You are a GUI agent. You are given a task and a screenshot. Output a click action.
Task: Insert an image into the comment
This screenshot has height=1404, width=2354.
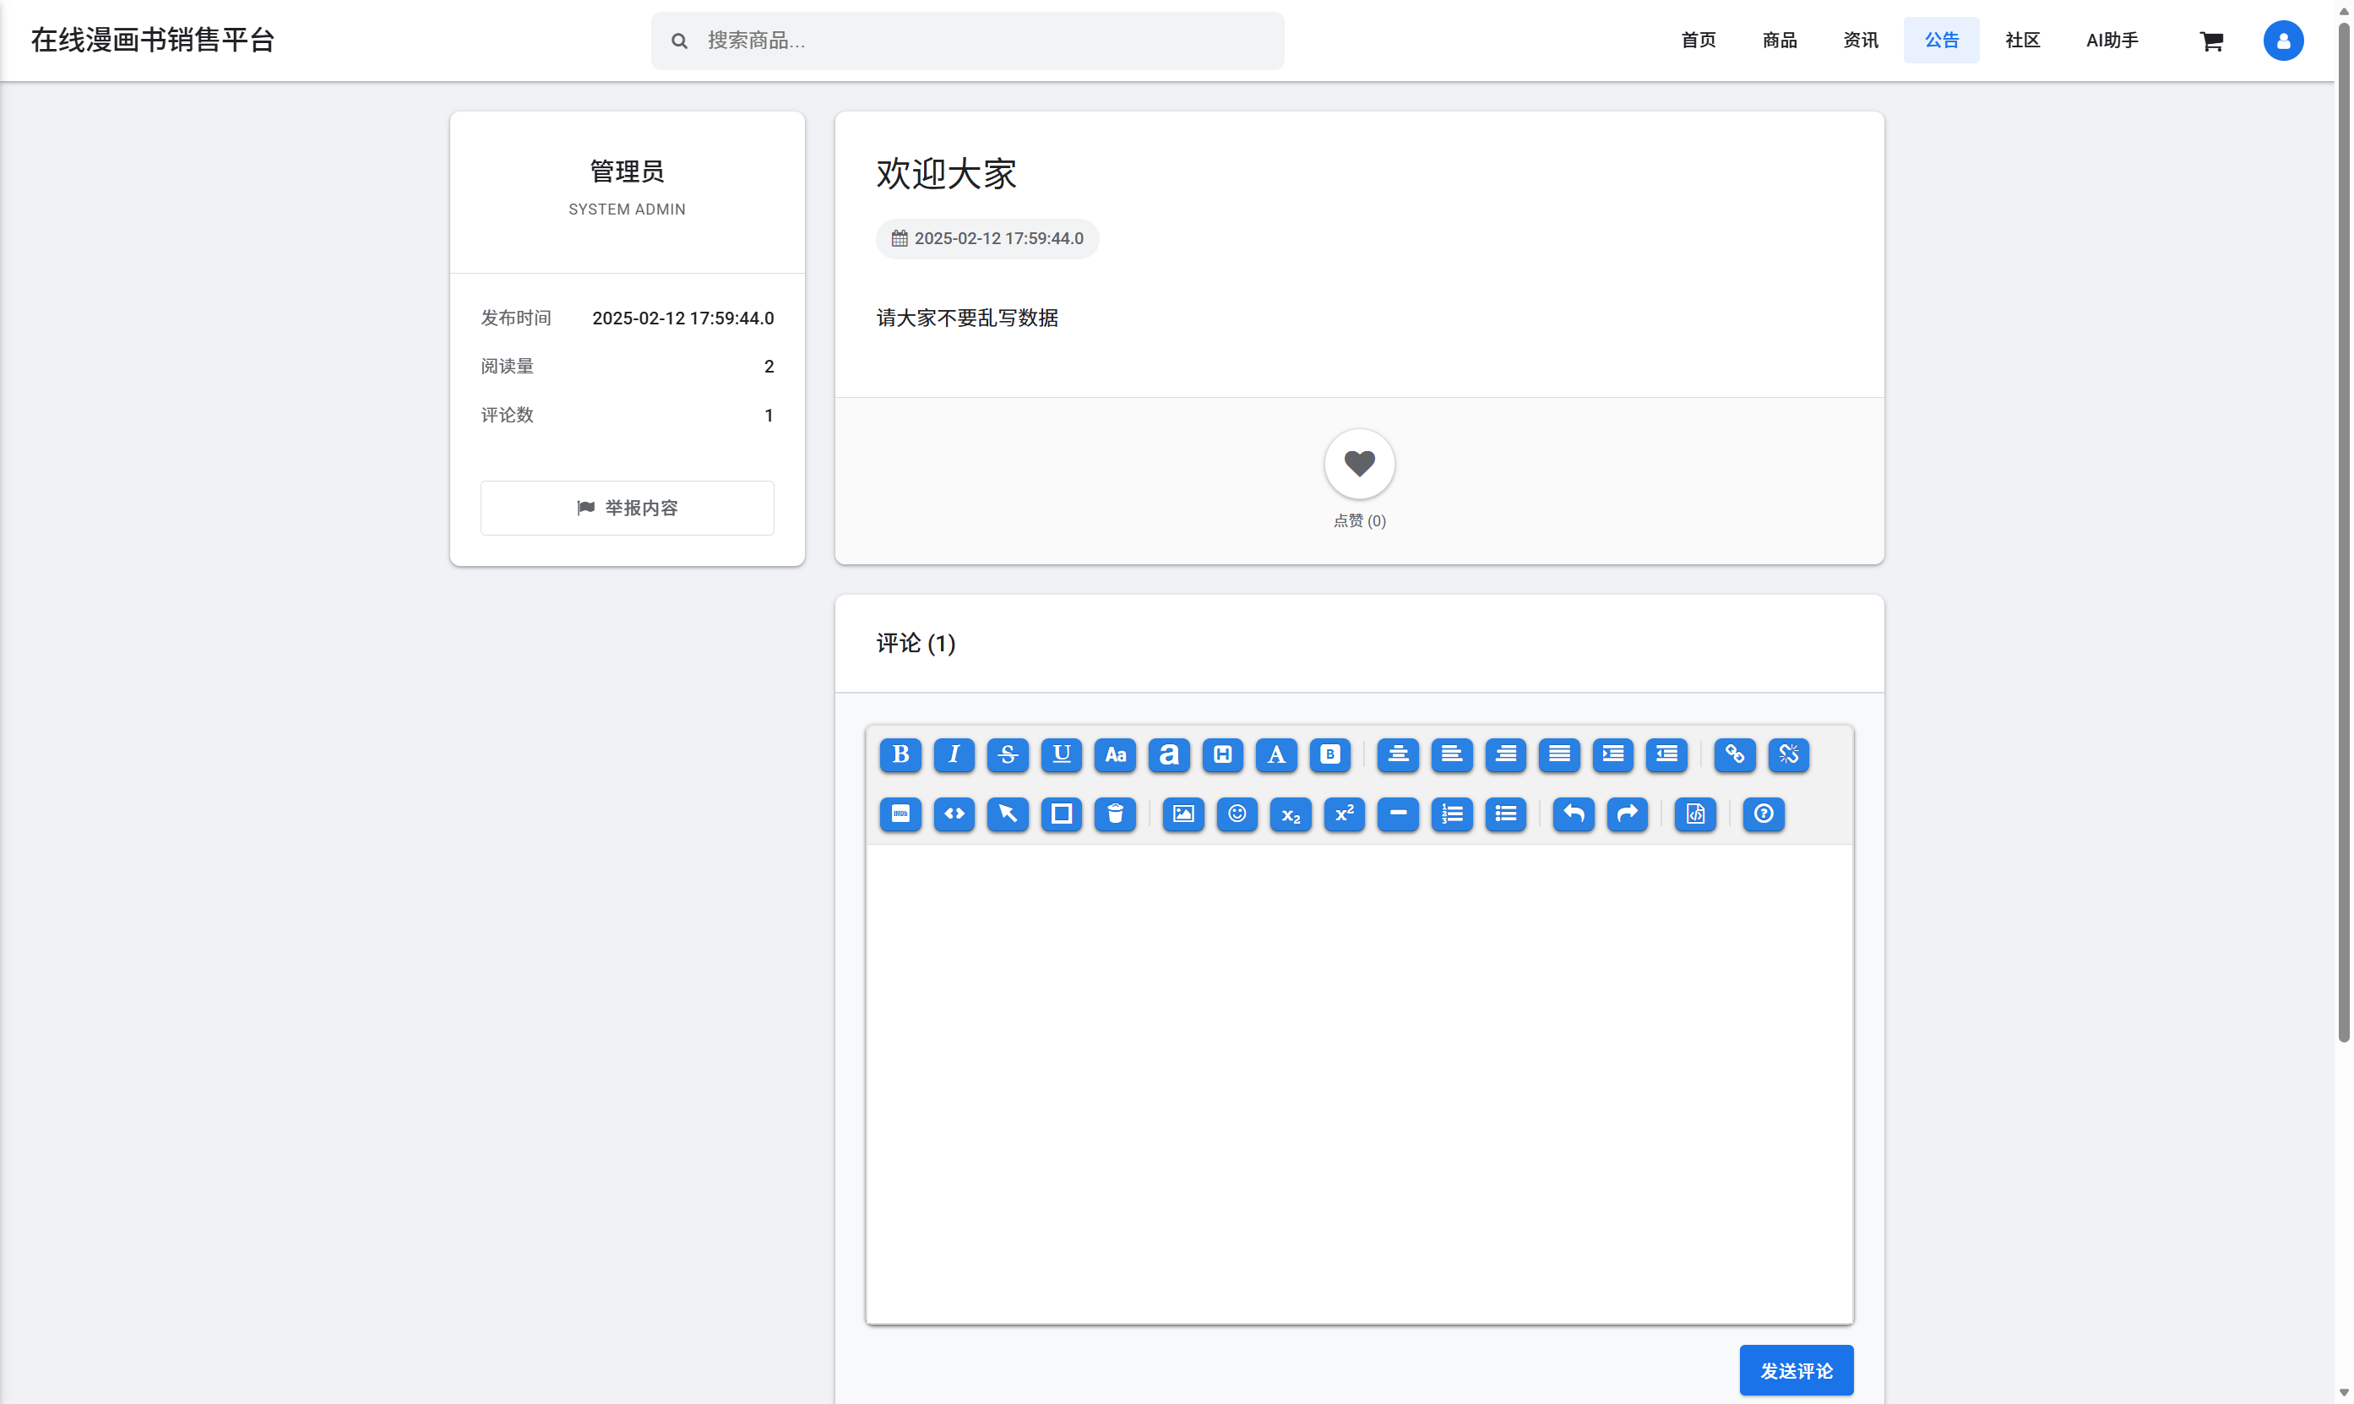tap(1182, 814)
